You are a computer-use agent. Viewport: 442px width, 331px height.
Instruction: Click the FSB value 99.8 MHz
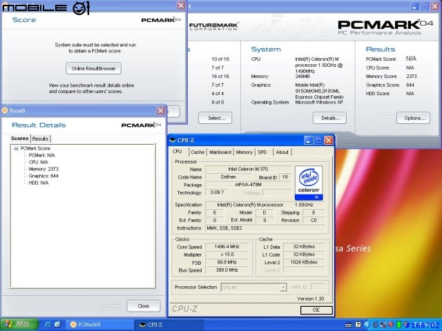[227, 262]
